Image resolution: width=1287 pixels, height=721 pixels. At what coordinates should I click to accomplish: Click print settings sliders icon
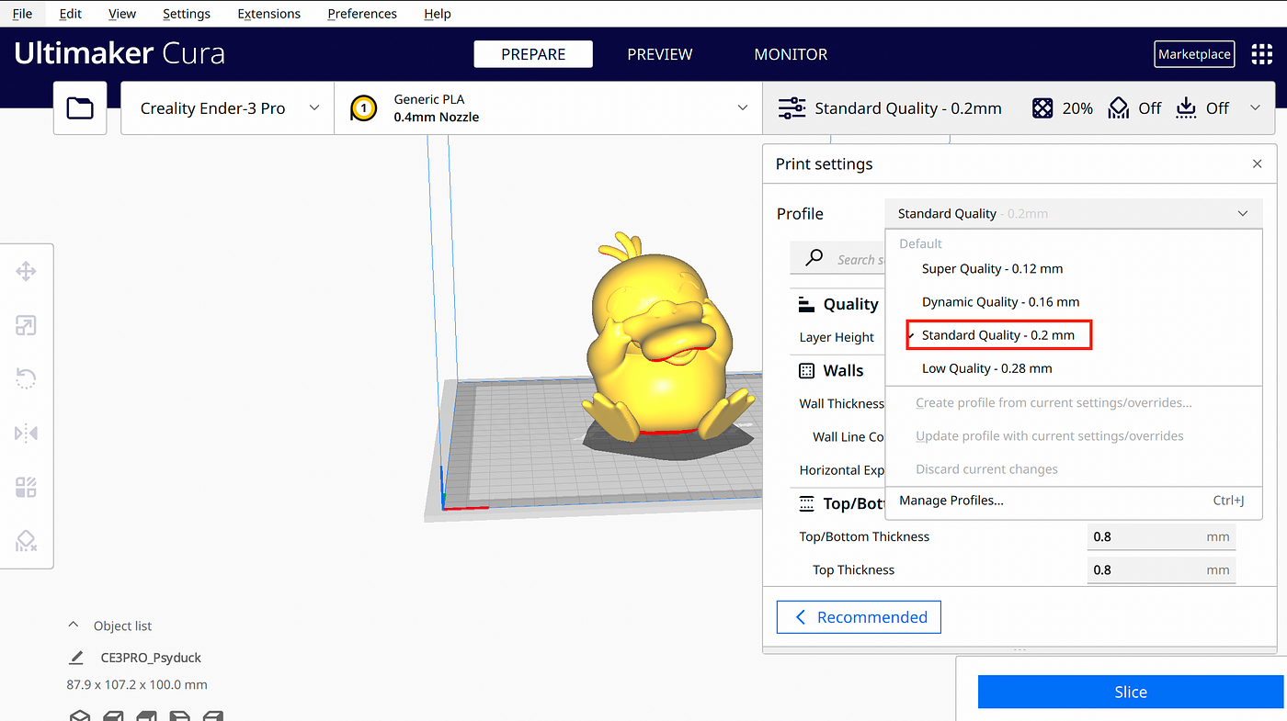[x=792, y=108]
